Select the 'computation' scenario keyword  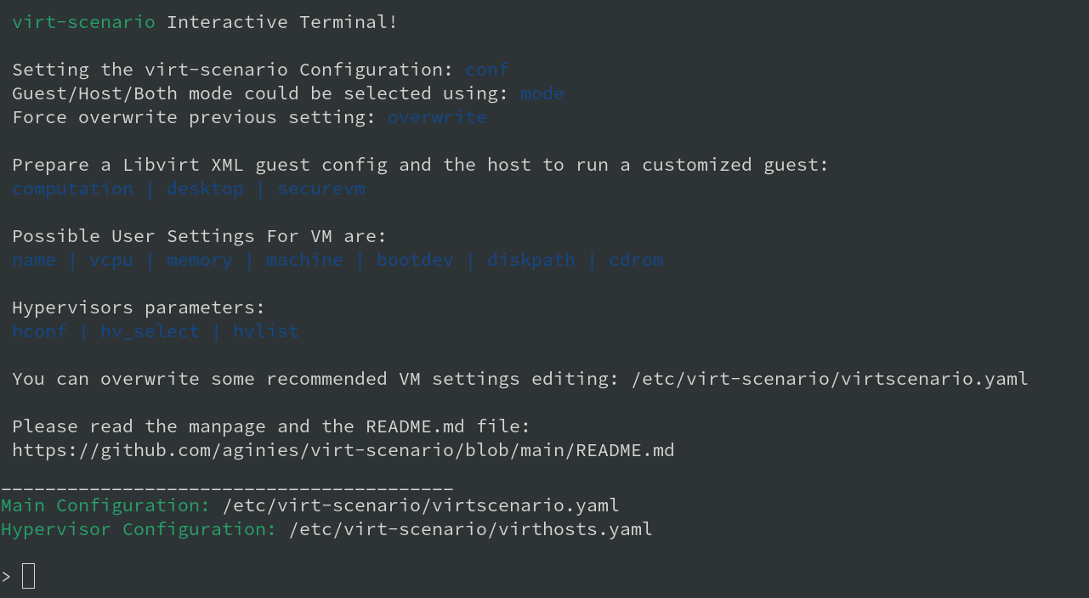click(x=72, y=189)
